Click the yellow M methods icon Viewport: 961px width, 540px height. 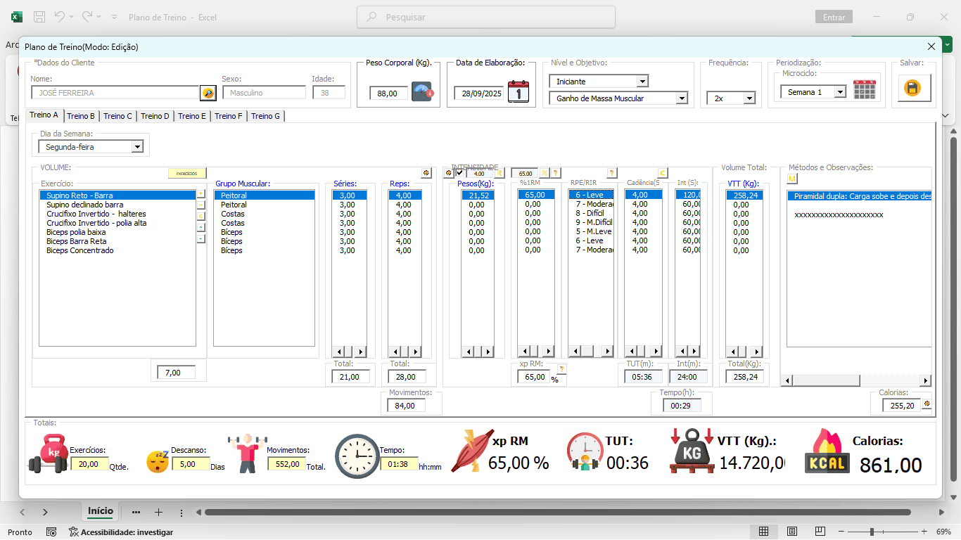point(791,179)
